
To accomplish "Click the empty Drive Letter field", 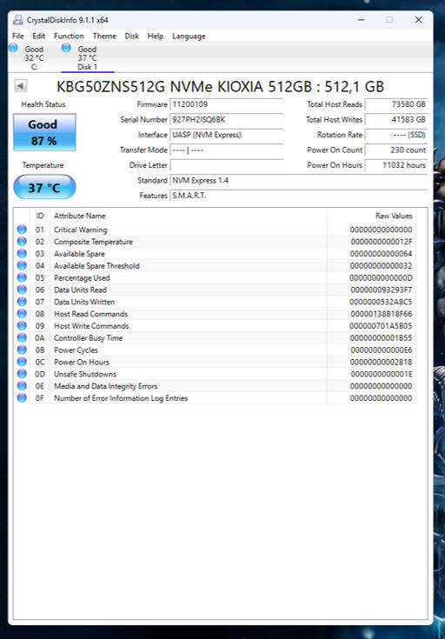I will pyautogui.click(x=227, y=165).
